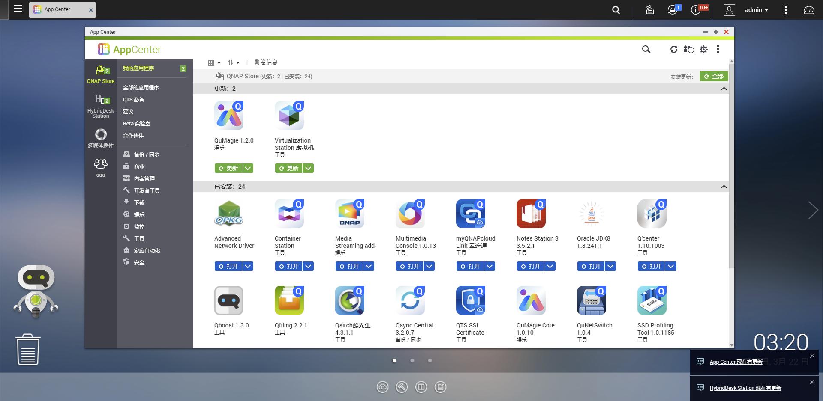Screen dimensions: 823x401
Task: Click the QuNetSwitch app icon
Action: coord(592,300)
